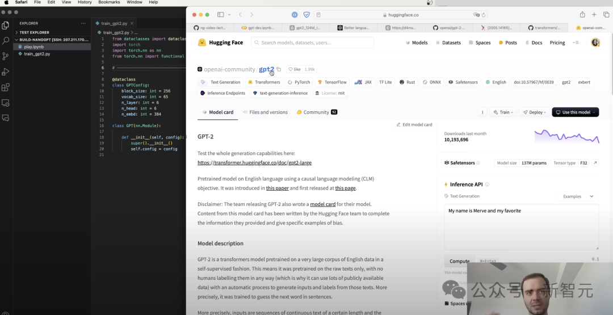Open Source Control view in activity bar
The height and width of the screenshot is (315, 613).
[x=6, y=56]
